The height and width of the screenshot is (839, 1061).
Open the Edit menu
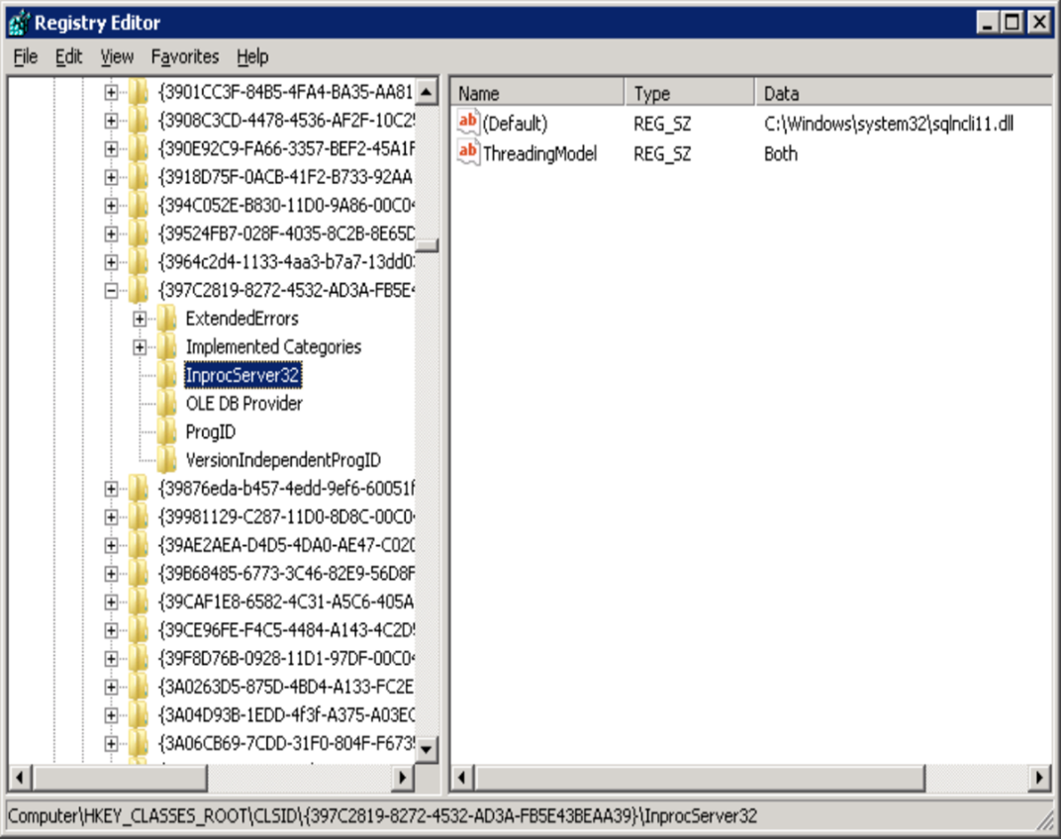[x=68, y=56]
